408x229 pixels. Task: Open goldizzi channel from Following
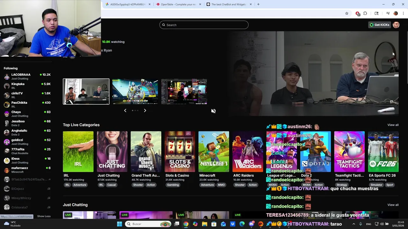[x=27, y=142]
